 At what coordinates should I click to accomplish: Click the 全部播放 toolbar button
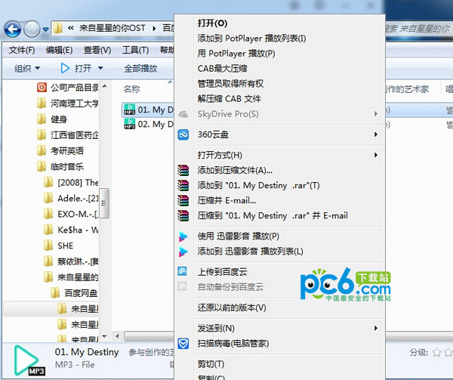pyautogui.click(x=140, y=69)
